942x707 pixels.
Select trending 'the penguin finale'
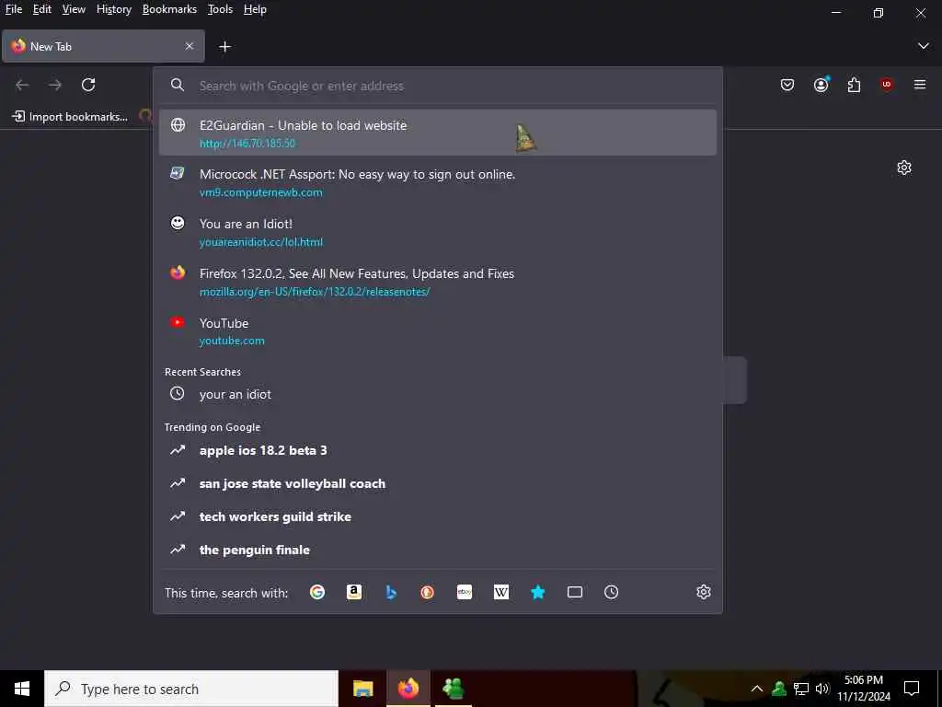(x=437, y=550)
